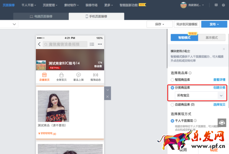Close the 模块使用小贴士 tip
The width and height of the screenshot is (229, 154).
[x=224, y=49]
